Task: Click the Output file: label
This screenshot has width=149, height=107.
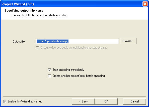Action: 19,42
